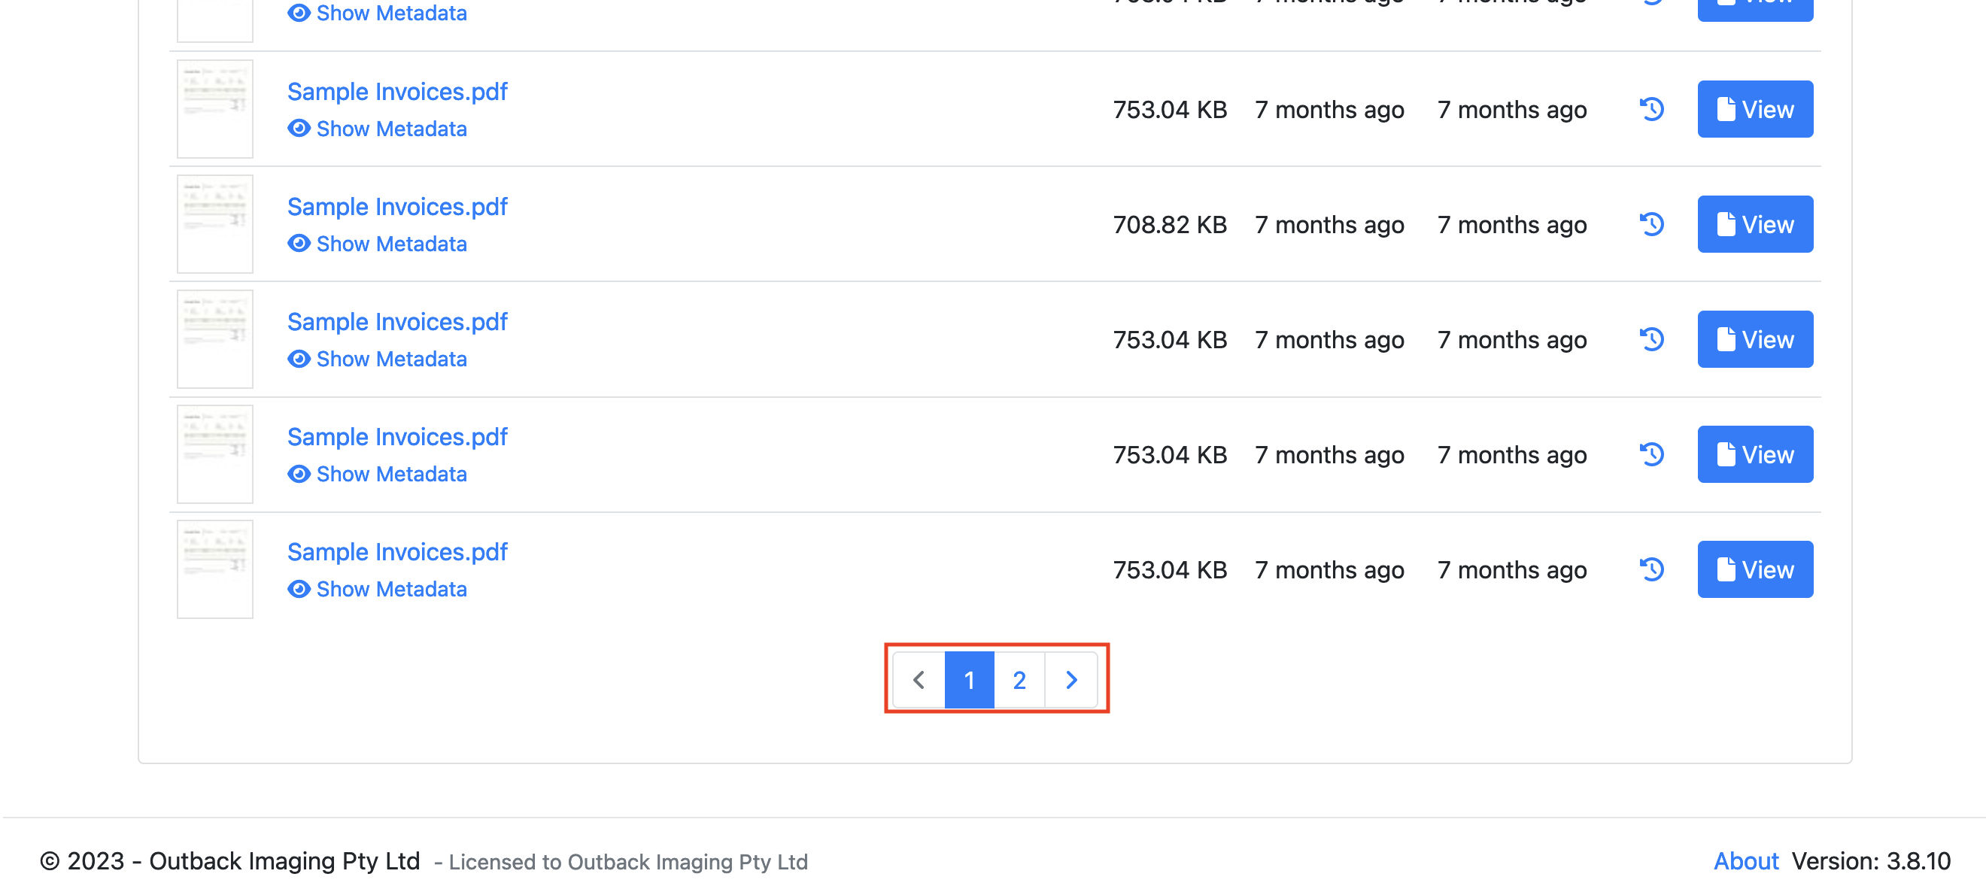Open history icon in the second-to-last row

pyautogui.click(x=1651, y=454)
